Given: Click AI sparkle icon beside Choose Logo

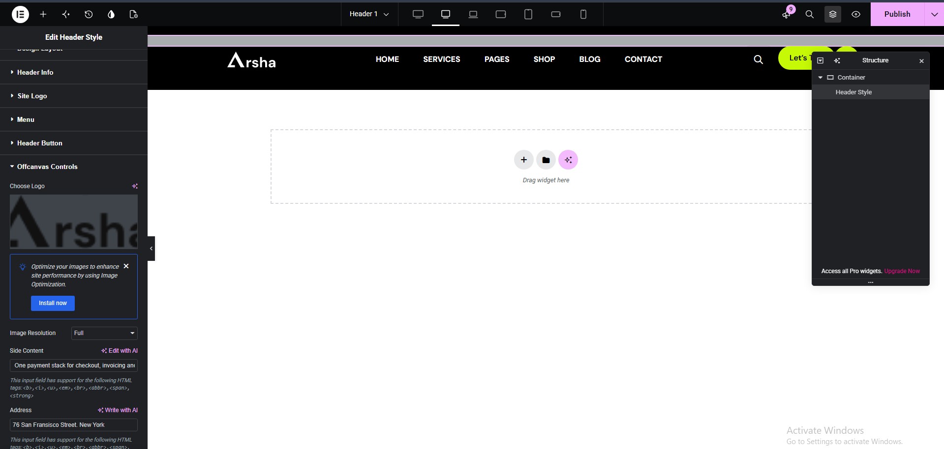Looking at the screenshot, I should point(135,186).
